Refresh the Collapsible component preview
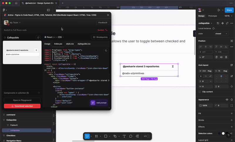 click(38, 38)
